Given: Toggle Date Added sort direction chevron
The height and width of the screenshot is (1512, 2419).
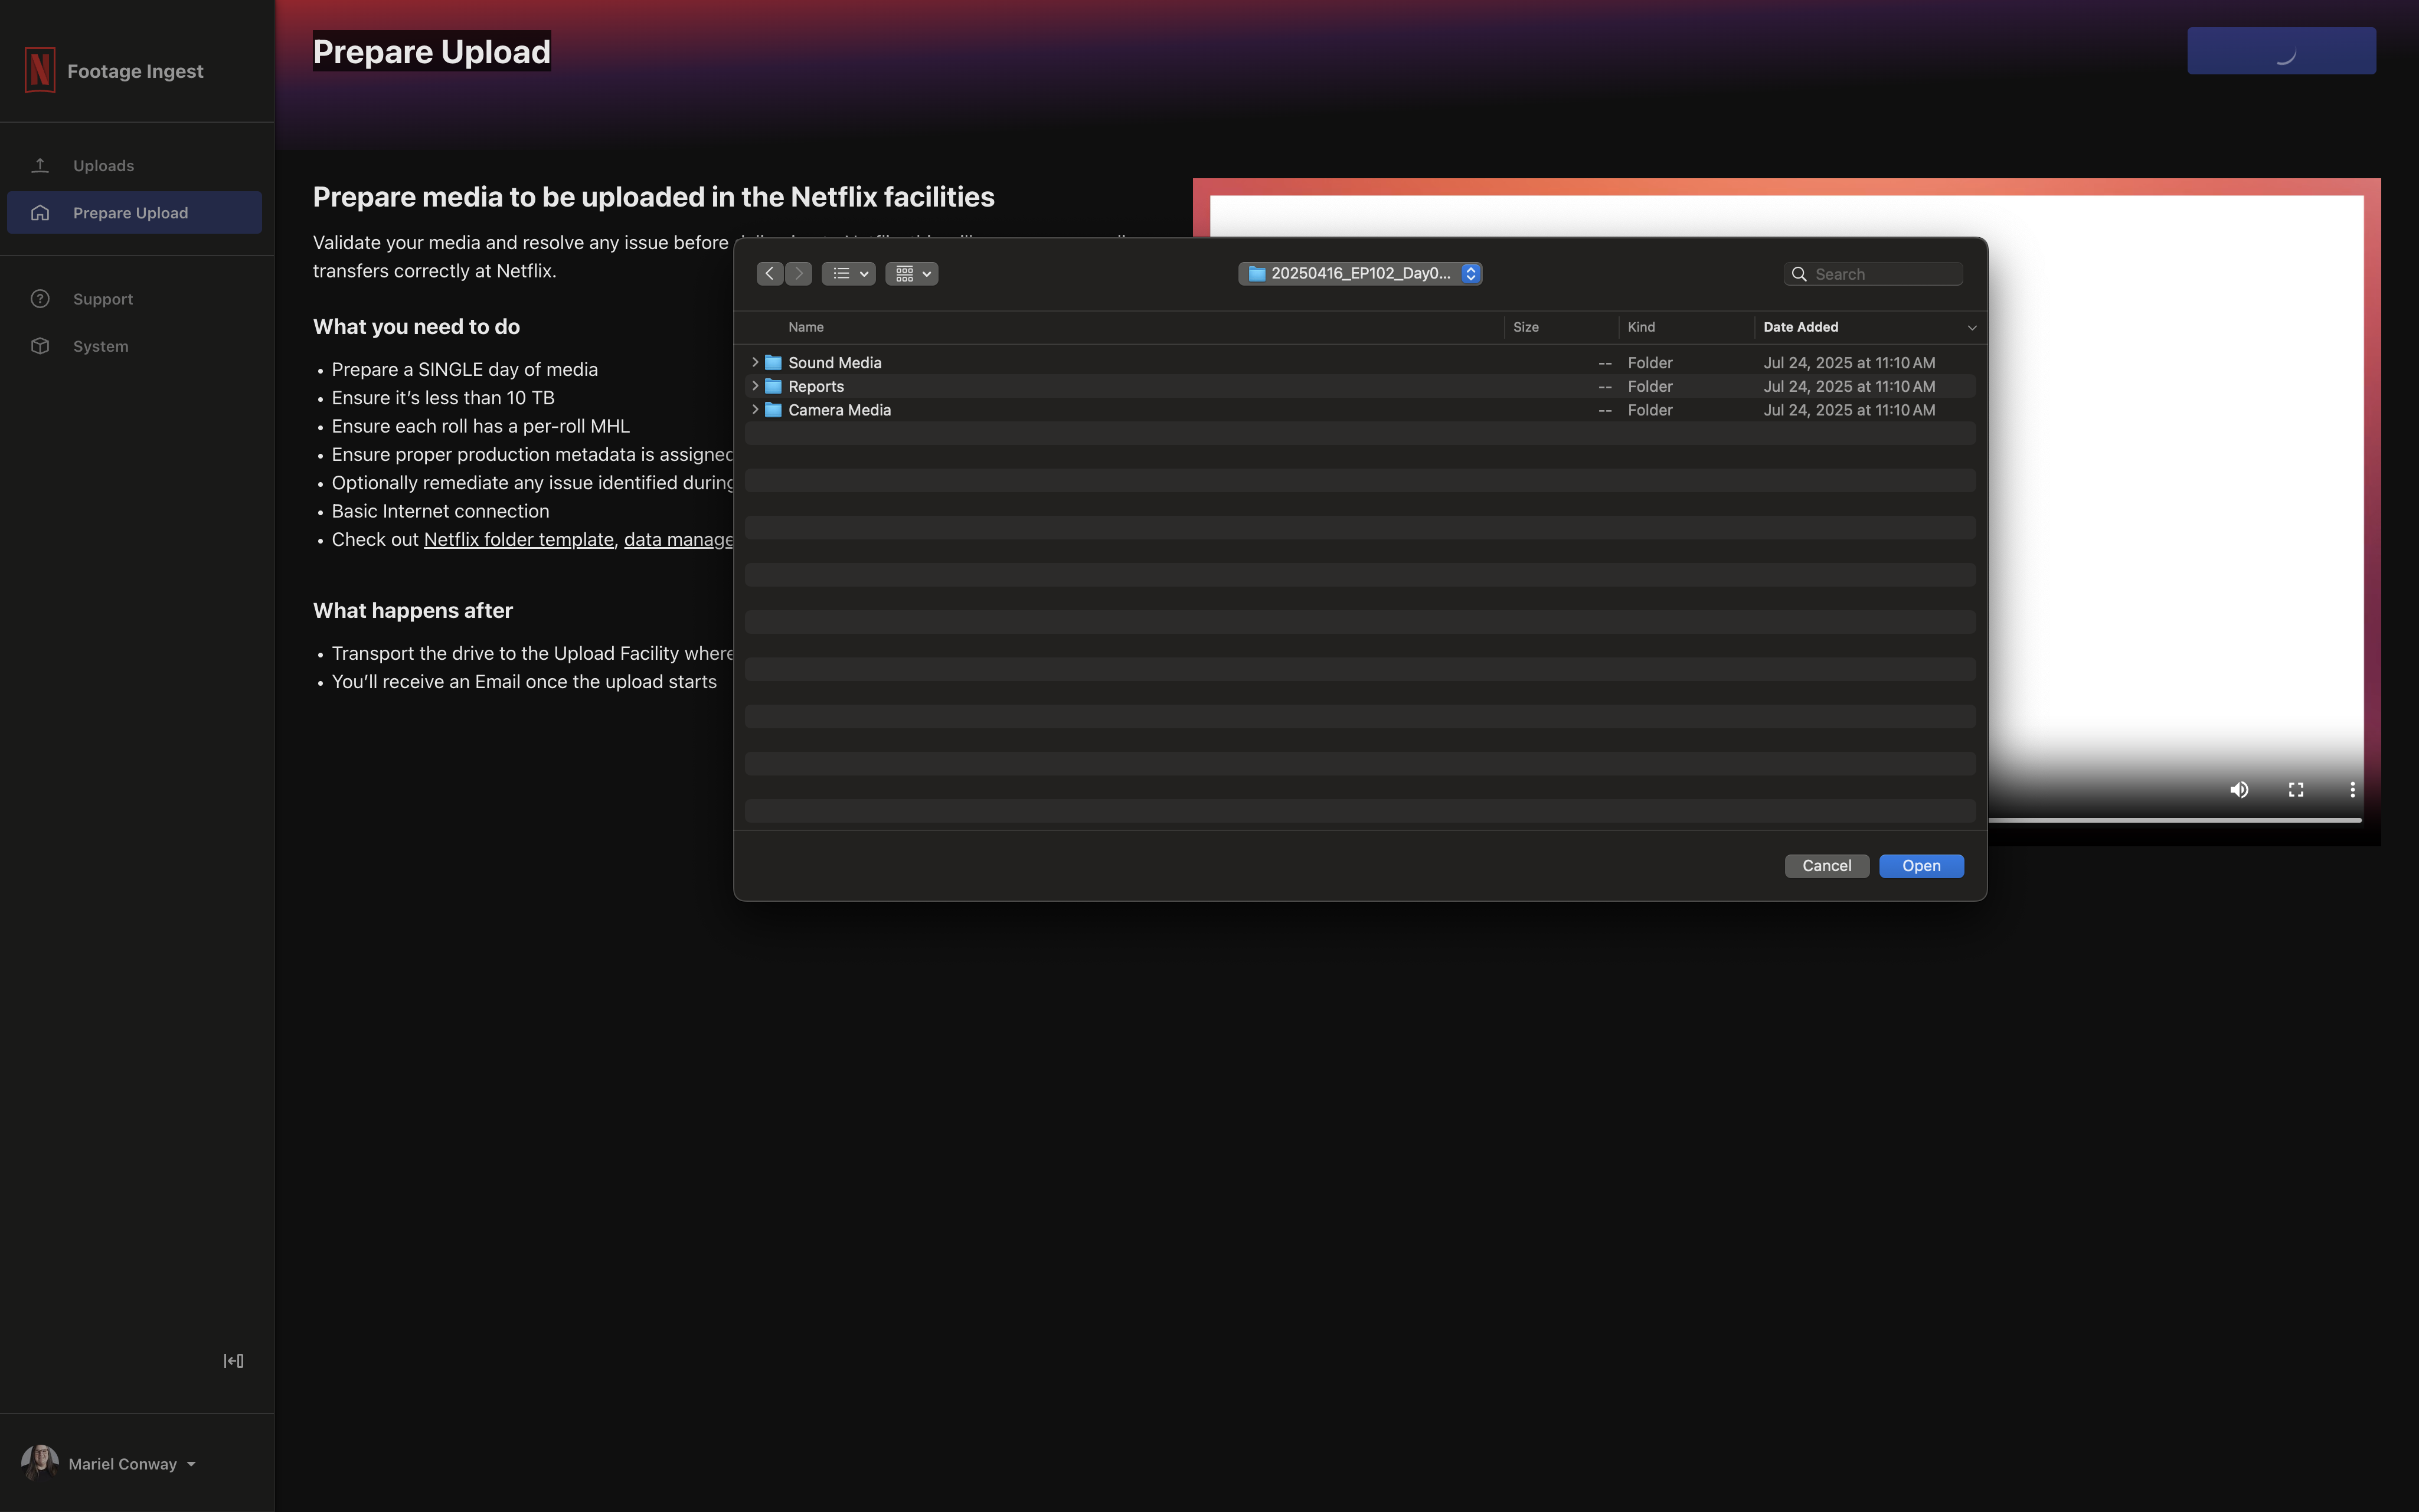Looking at the screenshot, I should point(1971,327).
